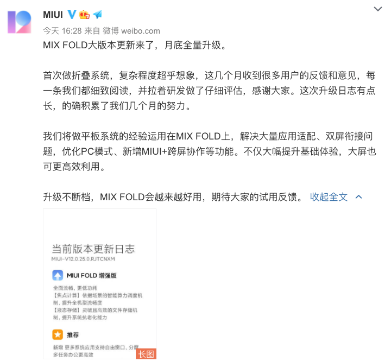This screenshot has width=391, height=362.
Task: Collapse post with 收起全文 link
Action: (x=329, y=197)
